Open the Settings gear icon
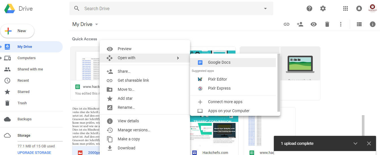This screenshot has height=155, width=380. [x=323, y=8]
